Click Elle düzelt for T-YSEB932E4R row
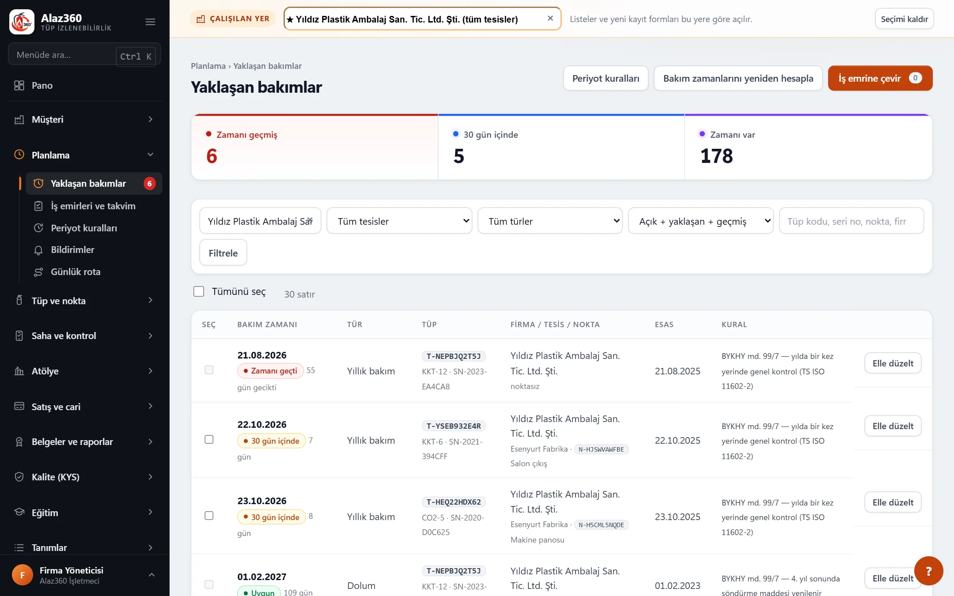The image size is (954, 596). [893, 426]
